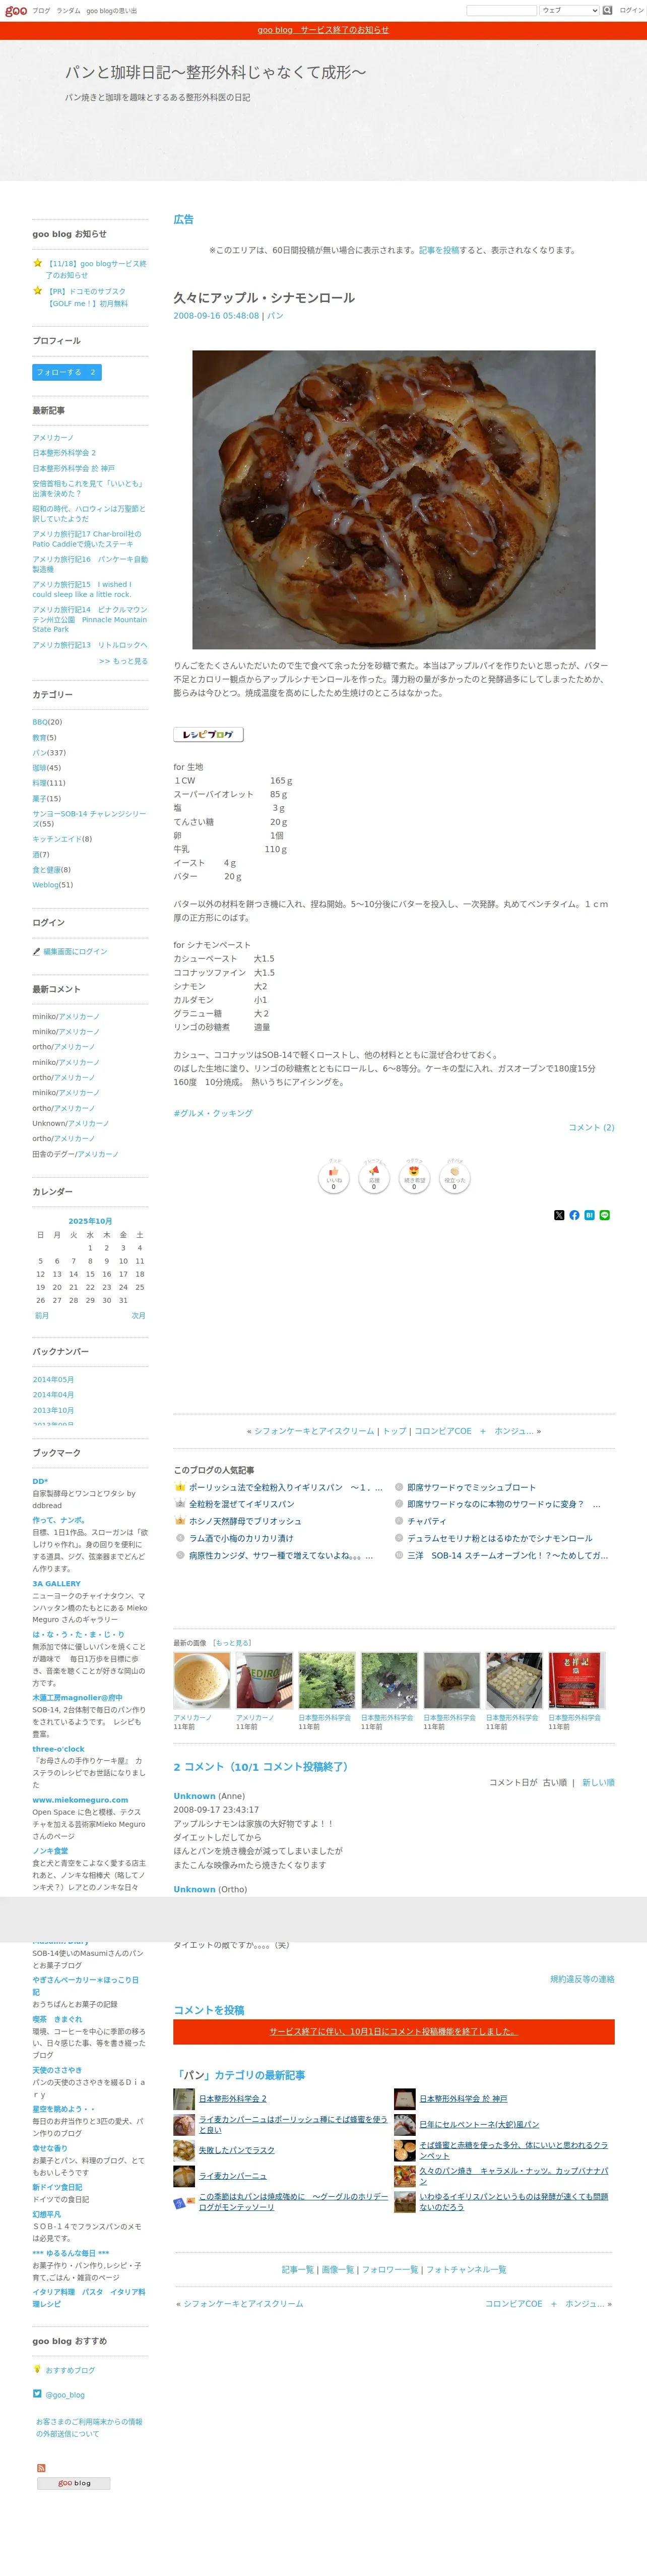
Task: Share post via Facebook icon
Action: point(574,1215)
